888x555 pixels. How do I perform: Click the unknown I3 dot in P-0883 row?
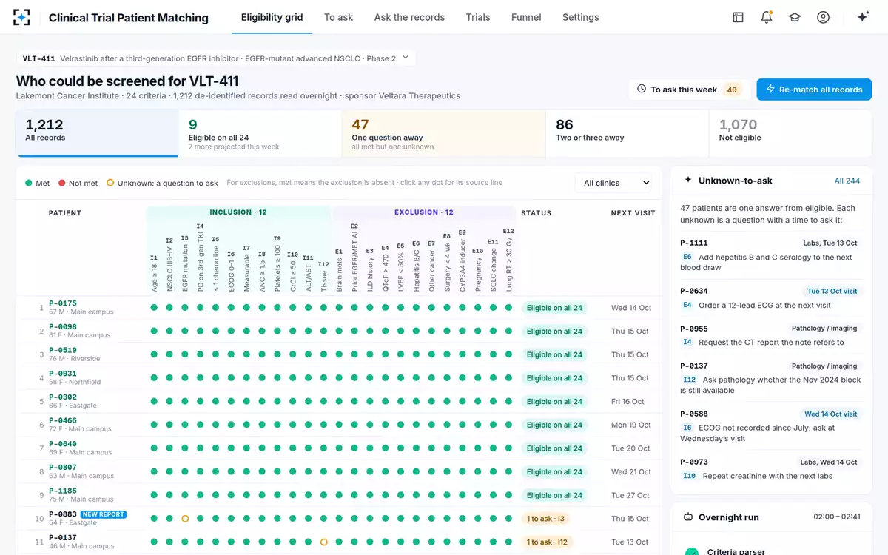click(x=185, y=519)
